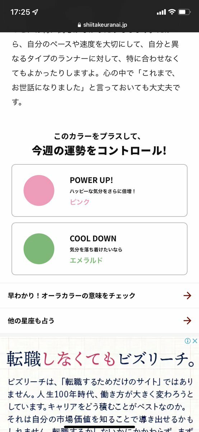Tap the arrow beside オーラカラーの意味をチェック
The width and height of the screenshot is (199, 432).
[187, 295]
